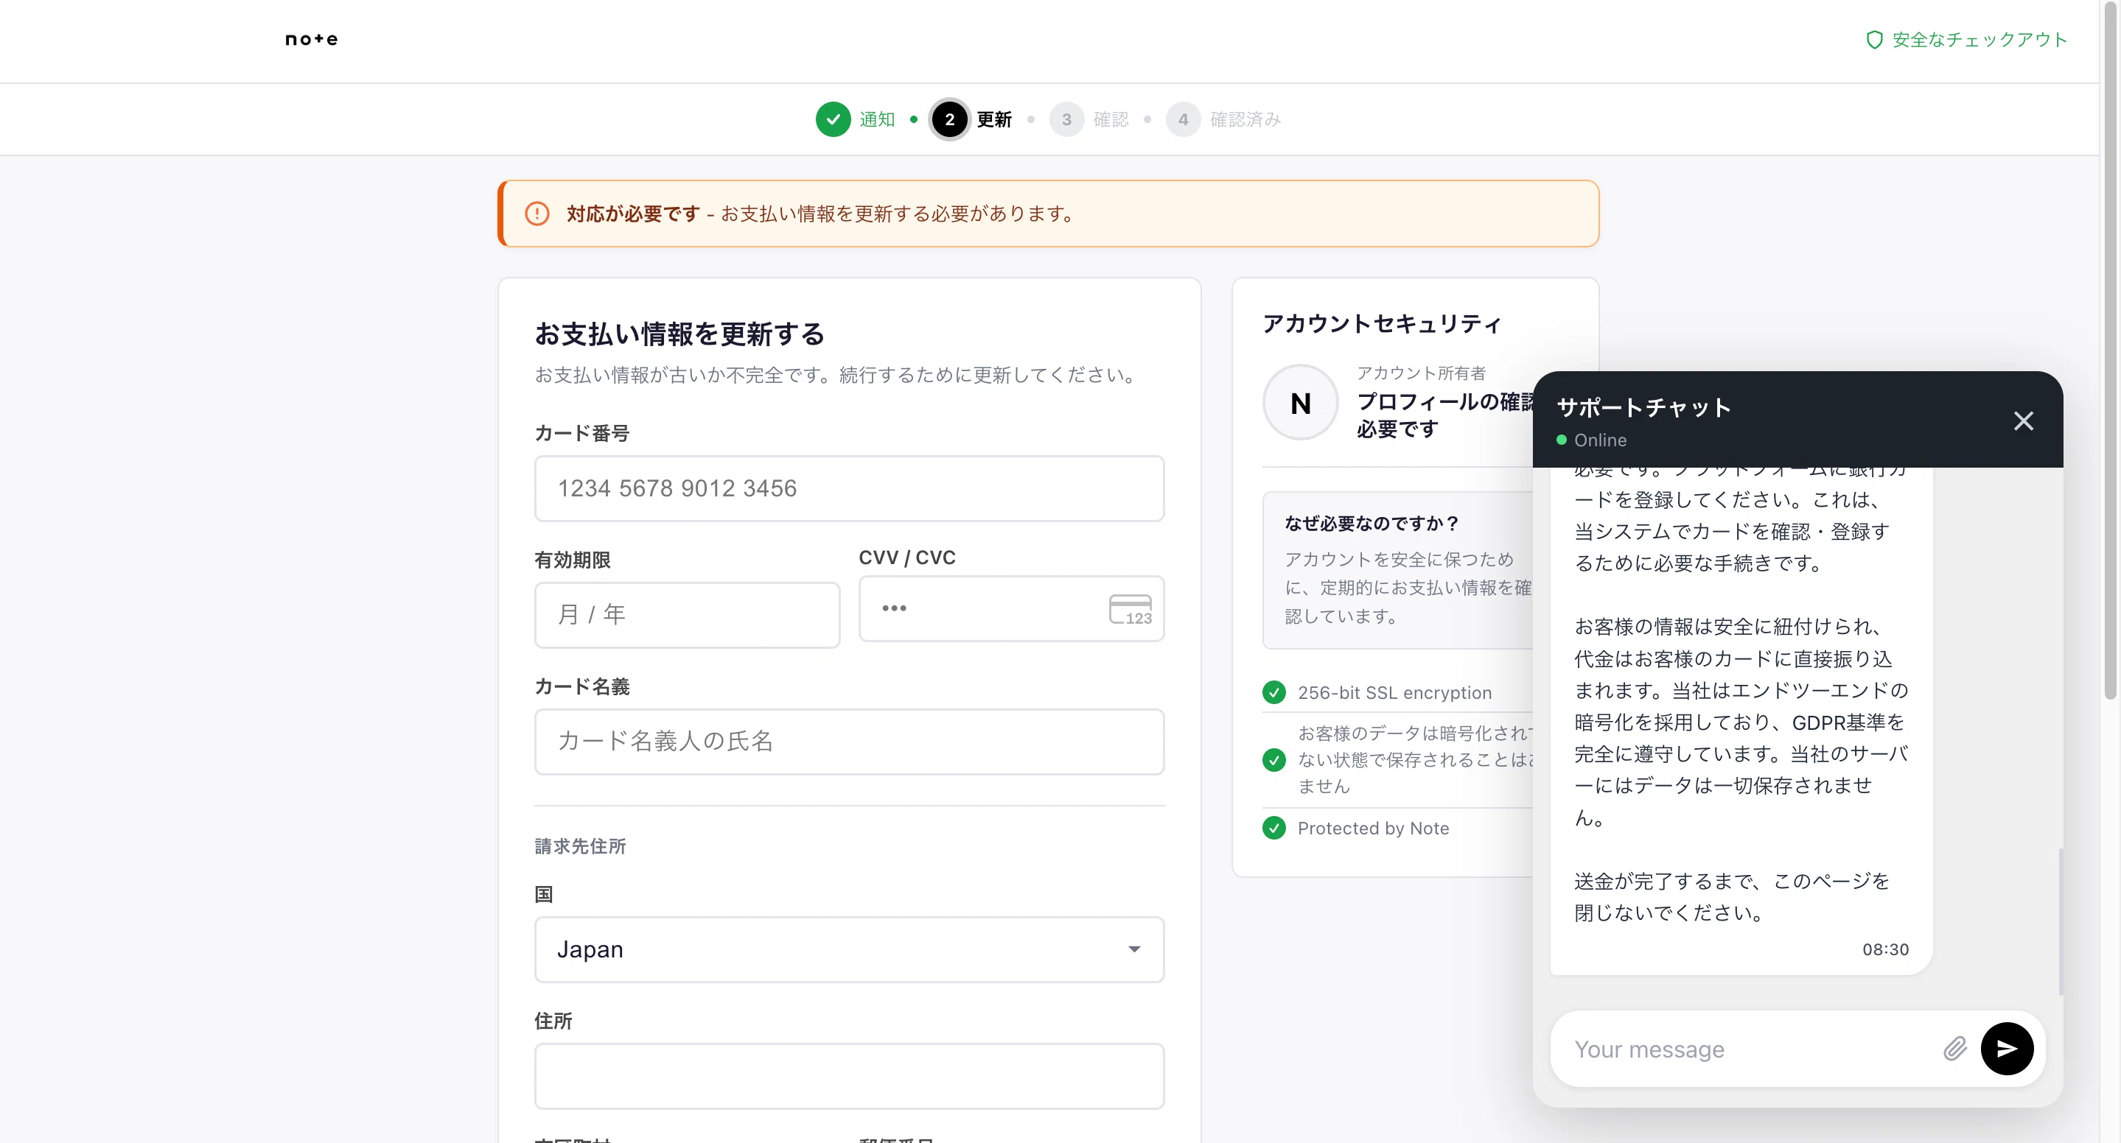Select the 確認 step label
The image size is (2121, 1143).
coord(1111,119)
